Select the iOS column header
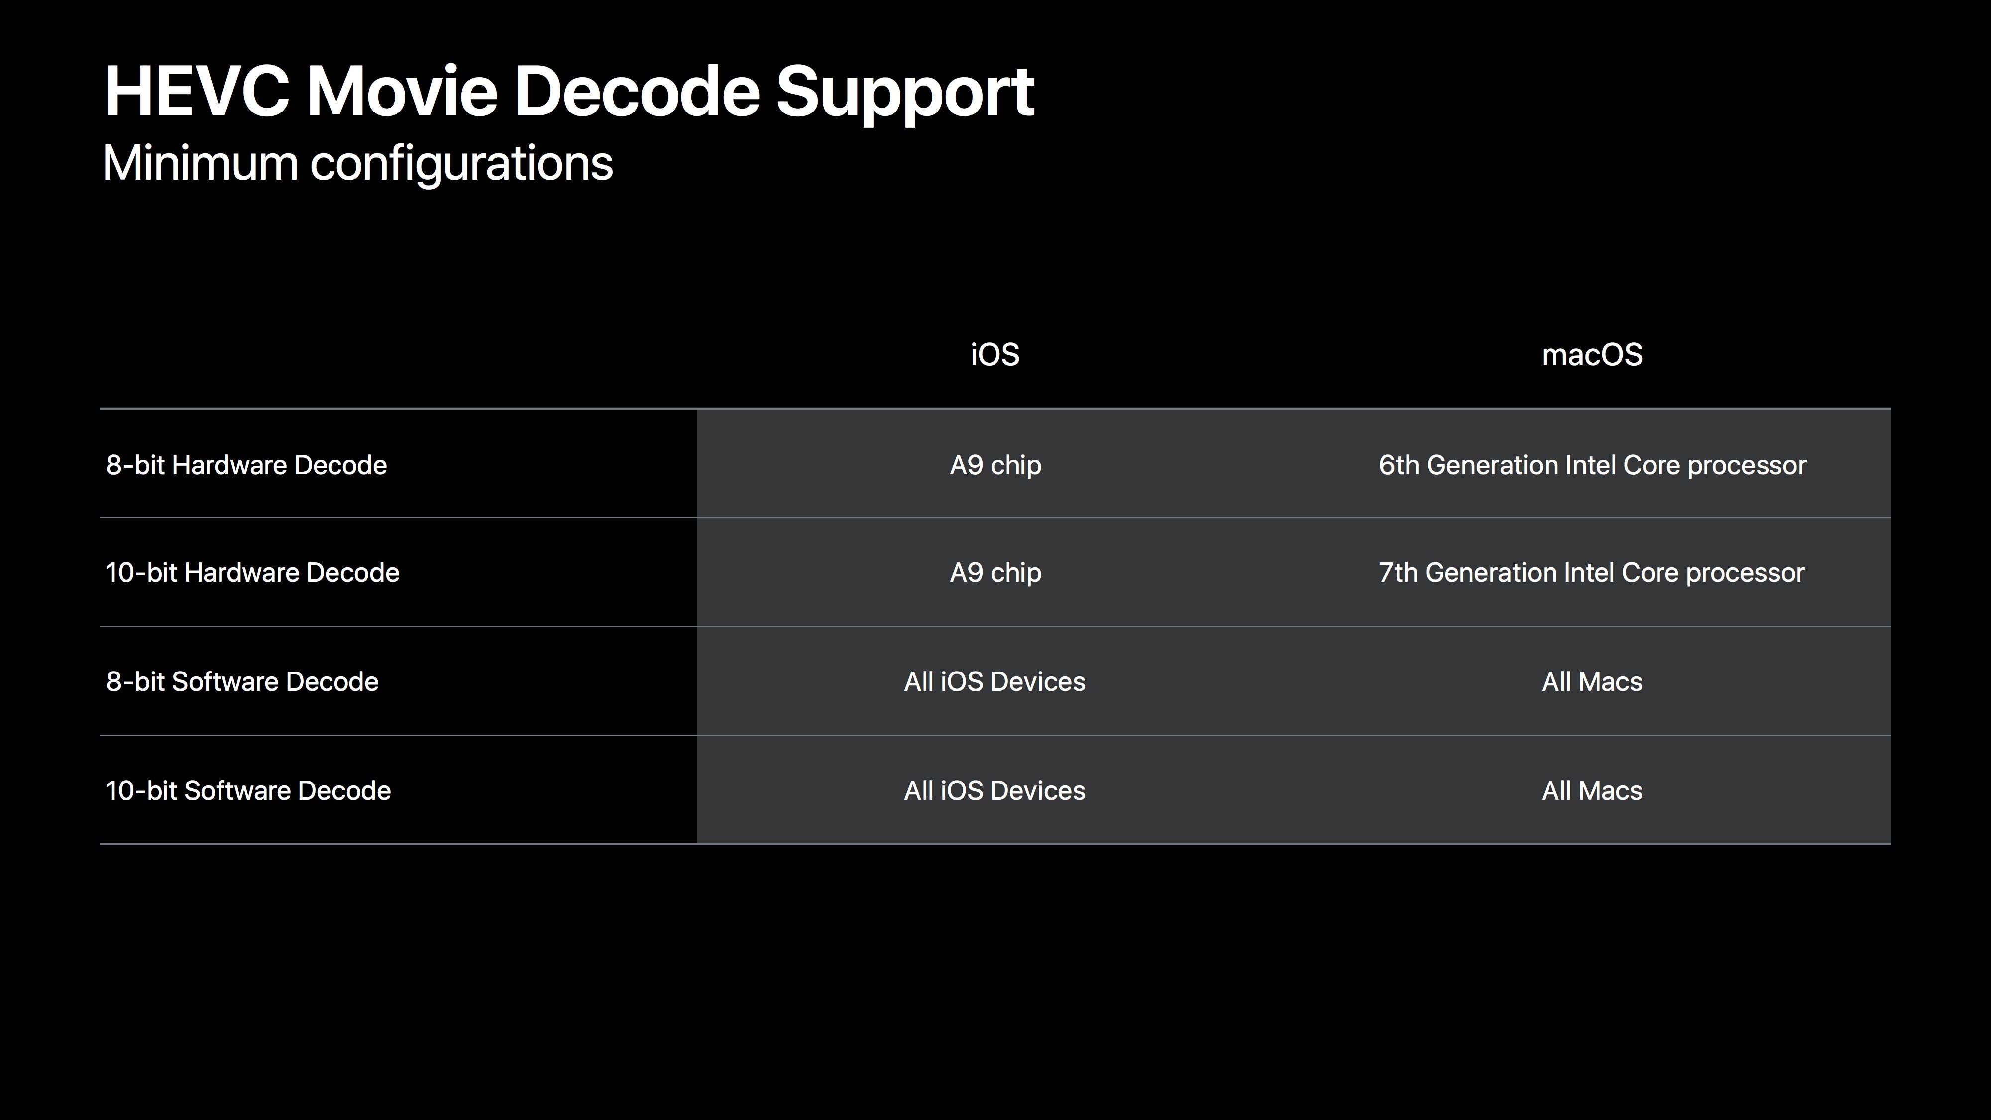Image resolution: width=1991 pixels, height=1120 pixels. click(995, 355)
